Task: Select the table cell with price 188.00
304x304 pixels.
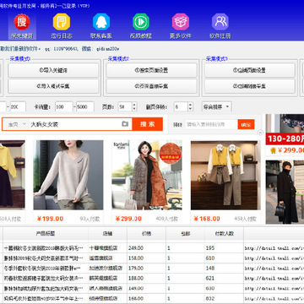Action: click(x=146, y=279)
